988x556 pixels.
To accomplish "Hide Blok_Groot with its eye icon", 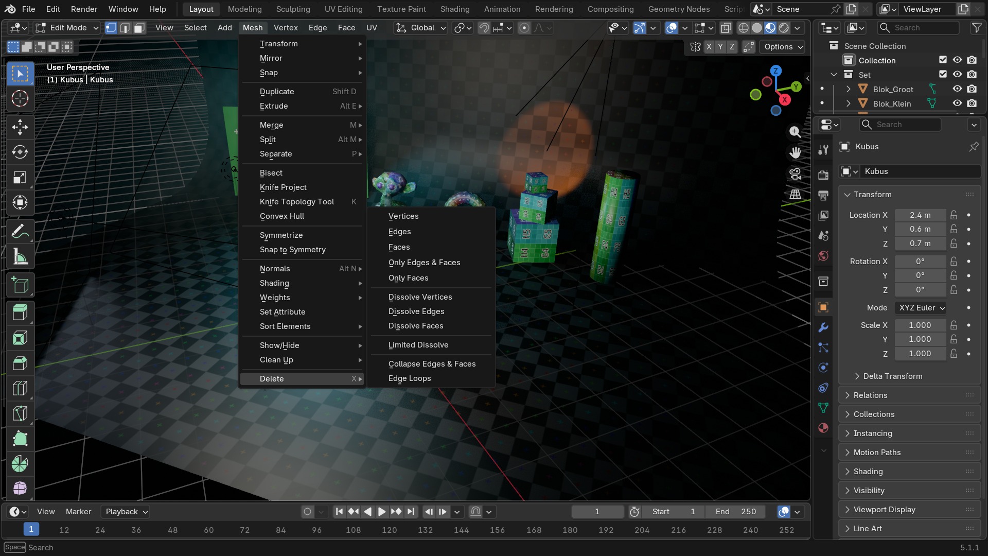I will [957, 89].
